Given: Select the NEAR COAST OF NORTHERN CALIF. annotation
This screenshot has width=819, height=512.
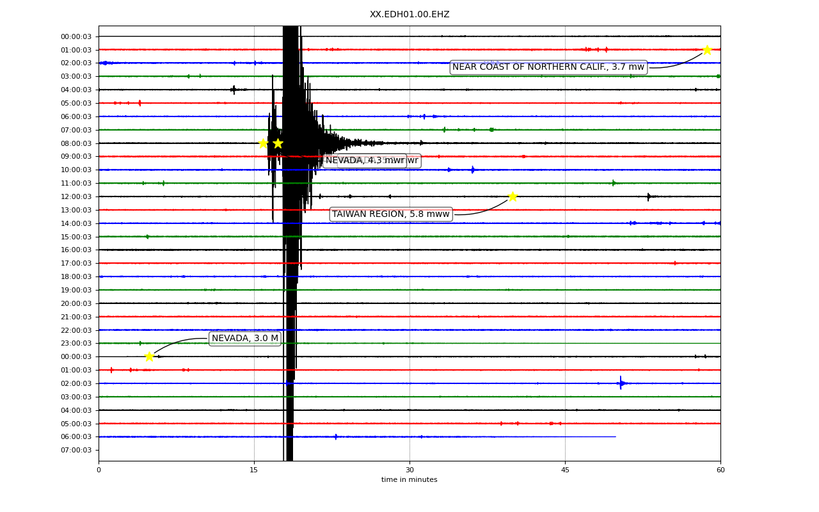Looking at the screenshot, I should point(548,67).
